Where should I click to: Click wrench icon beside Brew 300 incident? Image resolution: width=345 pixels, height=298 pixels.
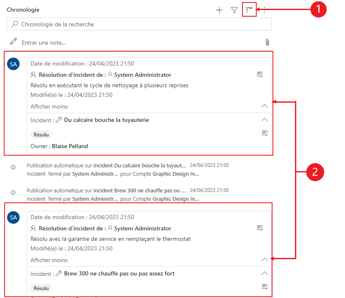coord(58,273)
